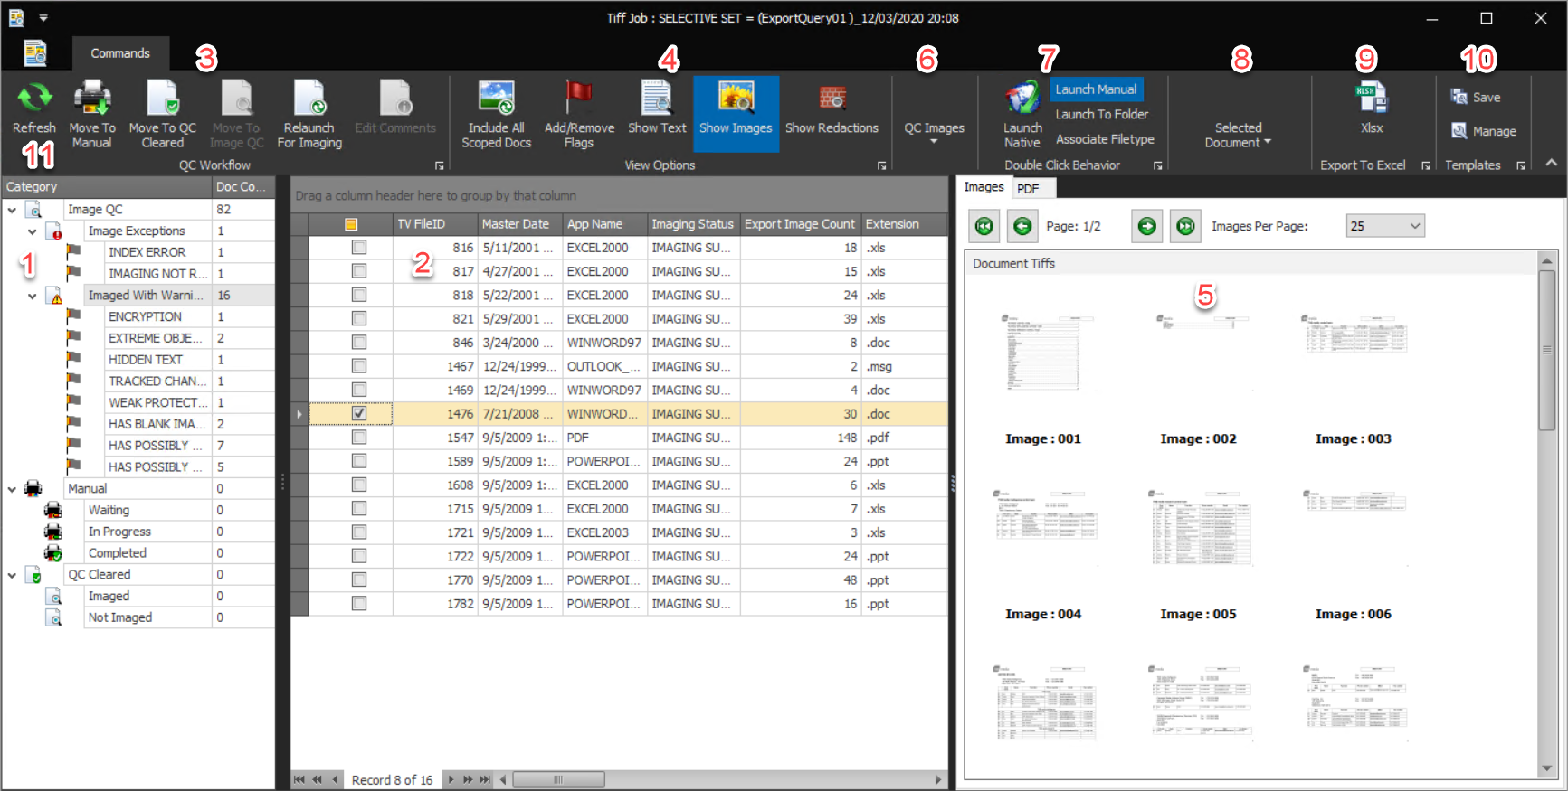Open QC Workflow group dialog launcher
1568x791 pixels.
tap(440, 165)
